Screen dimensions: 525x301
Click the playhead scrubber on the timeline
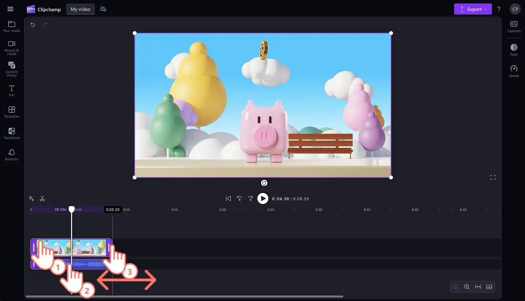(71, 209)
